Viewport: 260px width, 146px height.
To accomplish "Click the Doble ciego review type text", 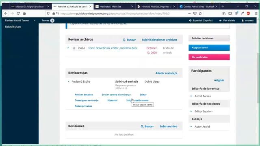I will pyautogui.click(x=152, y=82).
